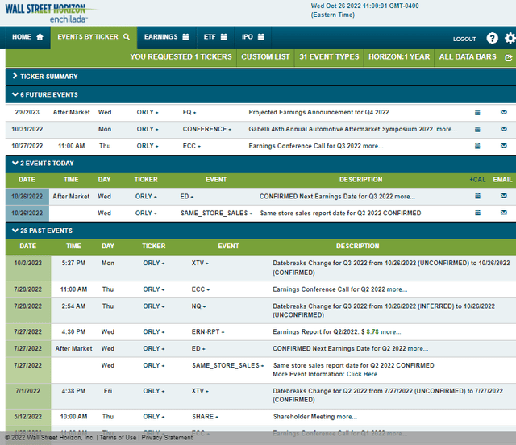Open Terms of Use in footer
This screenshot has width=516, height=445.
118,438
